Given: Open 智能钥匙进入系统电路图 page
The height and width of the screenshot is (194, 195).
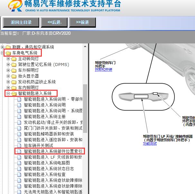Looking at the screenshot, I should click(x=47, y=163).
